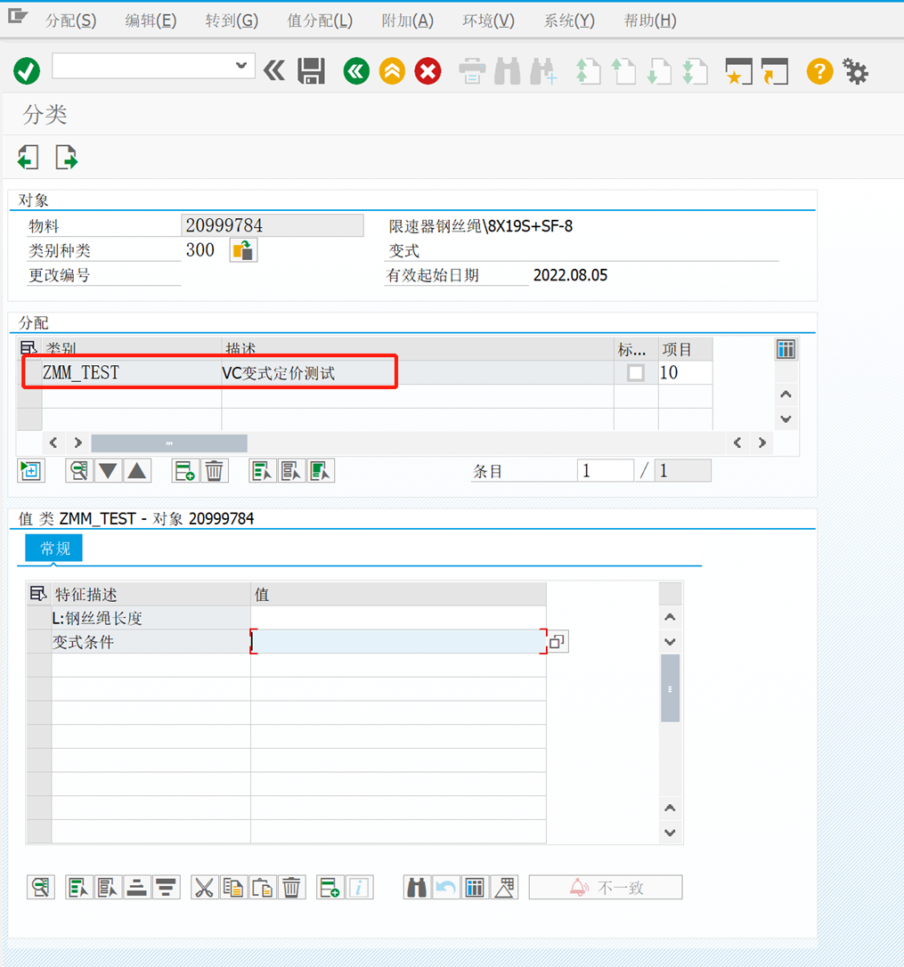Click vertical scrollbar thumb in characteristics table

click(670, 688)
